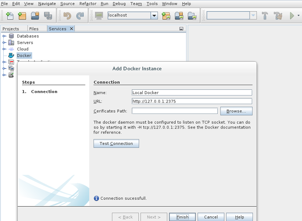
Task: Open the Help menu
Action: point(186,4)
